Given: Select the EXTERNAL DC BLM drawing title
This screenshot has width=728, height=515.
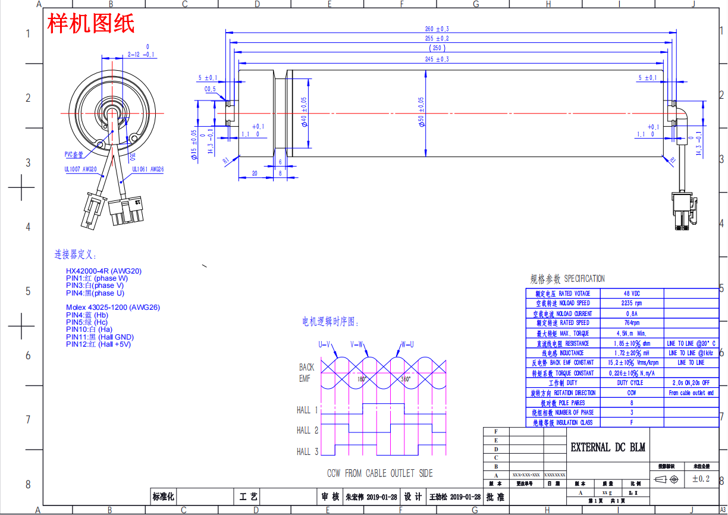Looking at the screenshot, I should (x=607, y=447).
